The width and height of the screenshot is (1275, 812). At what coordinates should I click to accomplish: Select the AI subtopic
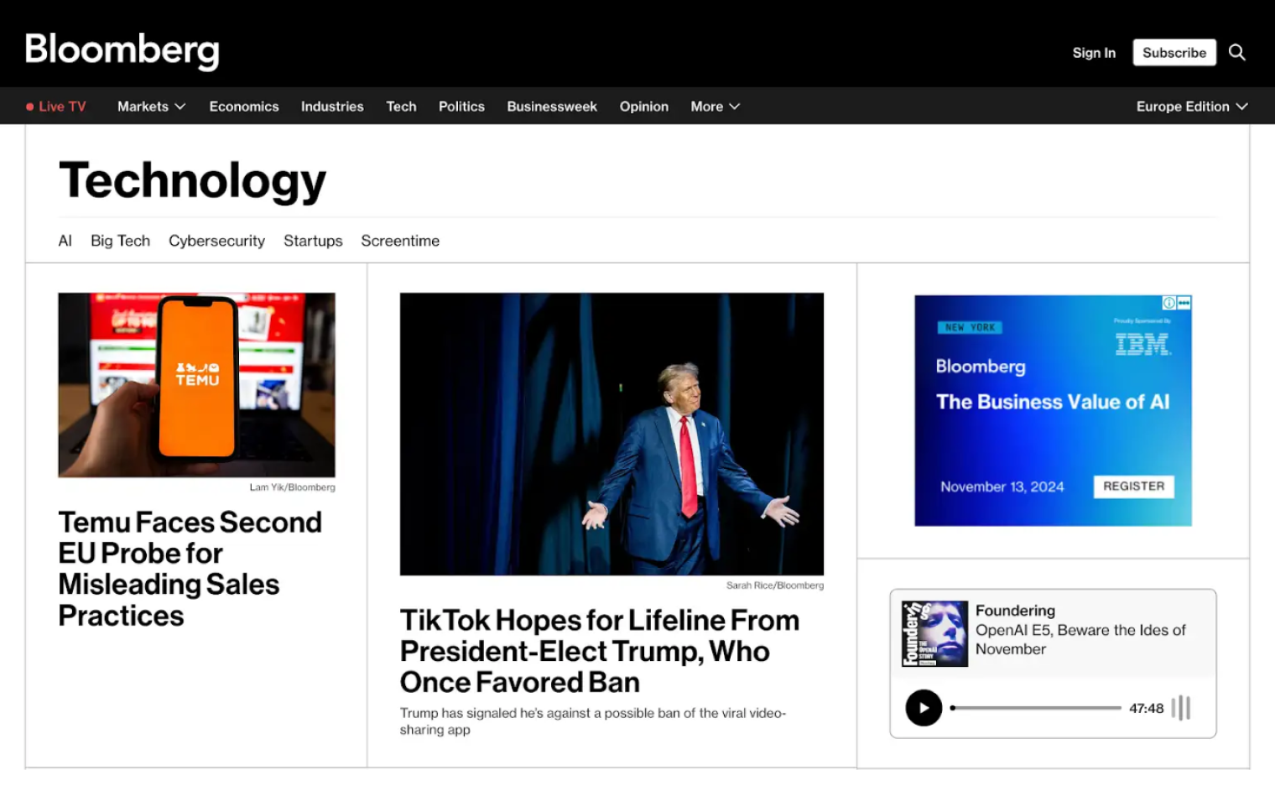65,241
